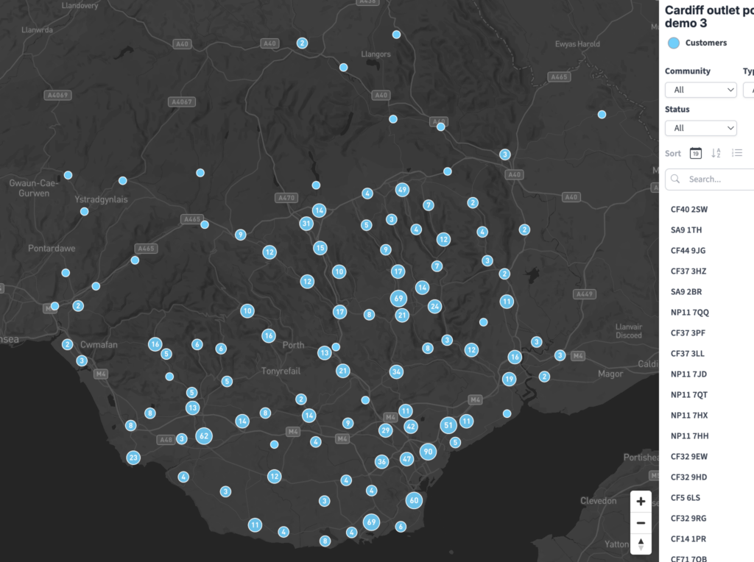Select postcode CF40 2SW in list
The image size is (754, 562).
[688, 210]
